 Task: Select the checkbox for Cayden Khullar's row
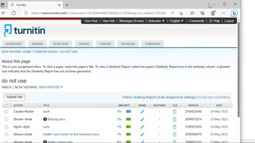(x=6, y=112)
